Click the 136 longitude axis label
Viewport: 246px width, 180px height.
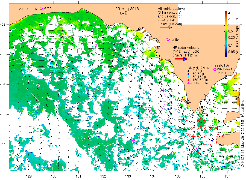pos(202,176)
